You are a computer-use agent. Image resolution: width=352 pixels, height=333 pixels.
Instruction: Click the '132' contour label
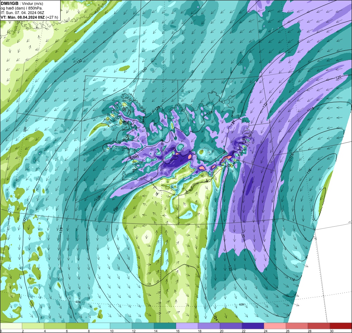[x=79, y=62]
